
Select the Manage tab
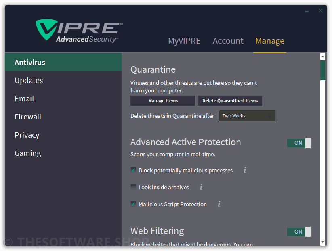tap(270, 41)
